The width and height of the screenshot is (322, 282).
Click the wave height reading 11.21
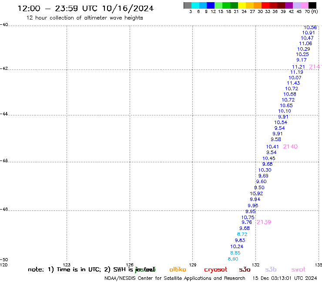pyautogui.click(x=299, y=67)
